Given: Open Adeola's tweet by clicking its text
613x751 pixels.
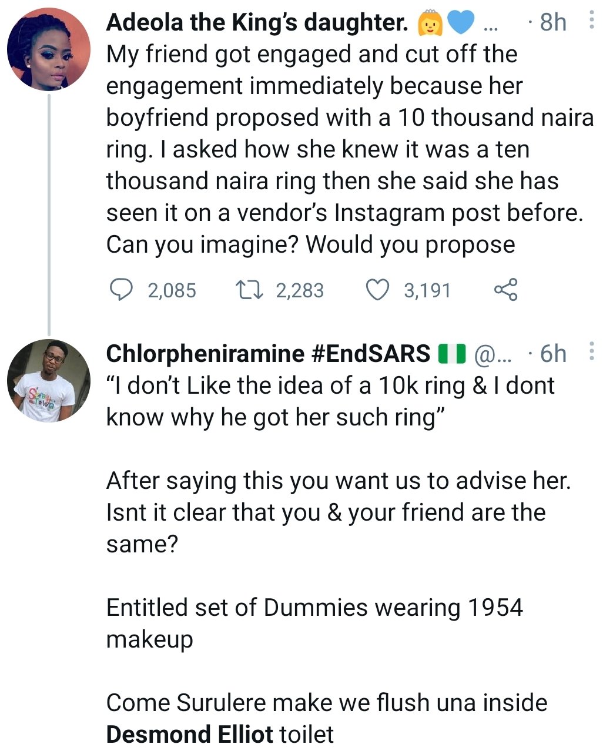Looking at the screenshot, I should click(350, 149).
